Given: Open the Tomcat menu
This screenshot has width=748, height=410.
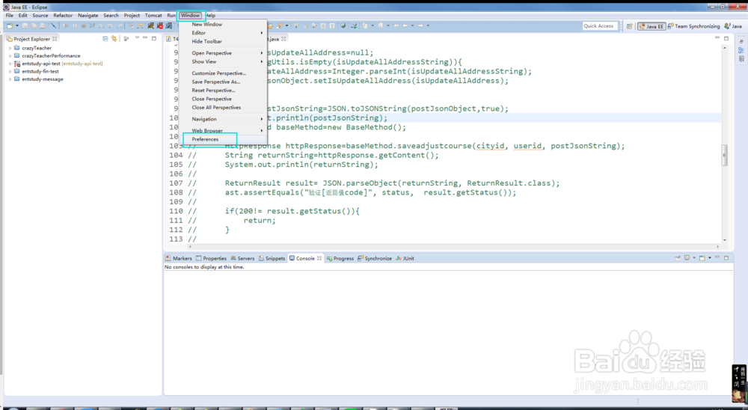Looking at the screenshot, I should [x=153, y=15].
